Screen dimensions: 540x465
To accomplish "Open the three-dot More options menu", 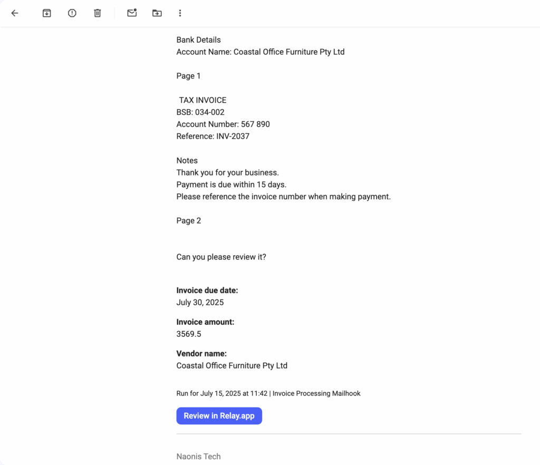I will point(180,13).
